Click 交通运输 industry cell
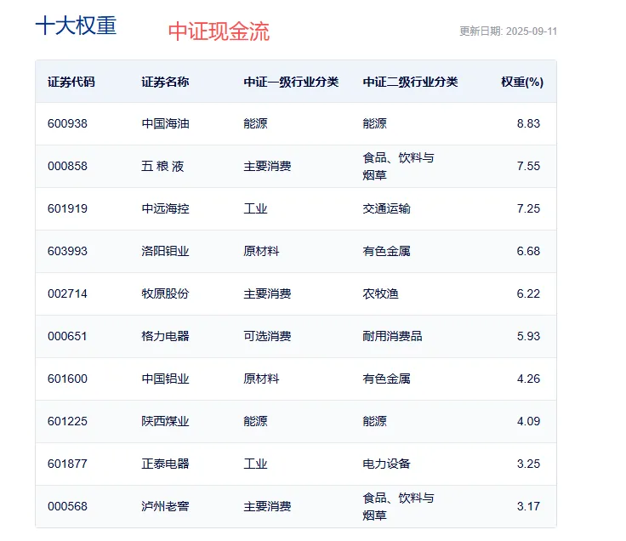Viewport: 626px width, 541px height. point(386,208)
